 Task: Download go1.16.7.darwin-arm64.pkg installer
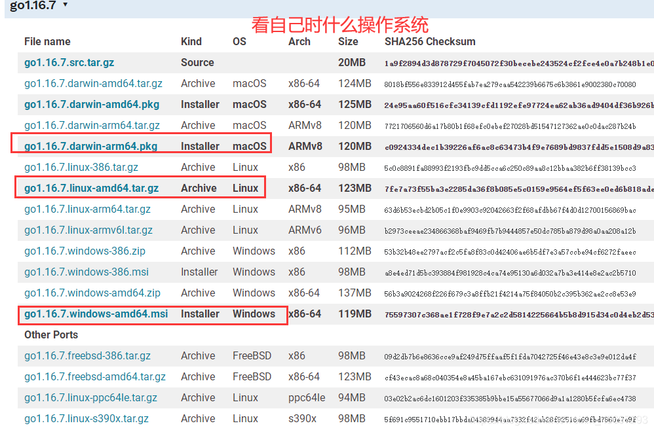click(90, 146)
